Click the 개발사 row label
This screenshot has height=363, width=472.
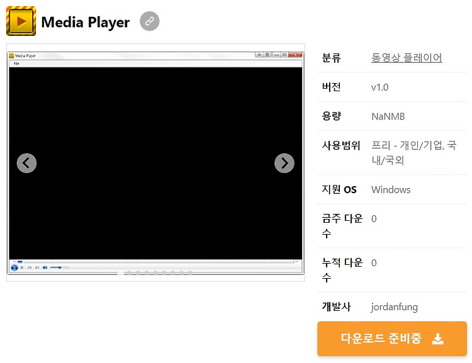[336, 307]
